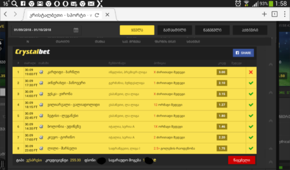Image resolution: width=290 pixels, height=170 pixels.
Task: Click the 1.46 odds box
Action: coord(222,127)
